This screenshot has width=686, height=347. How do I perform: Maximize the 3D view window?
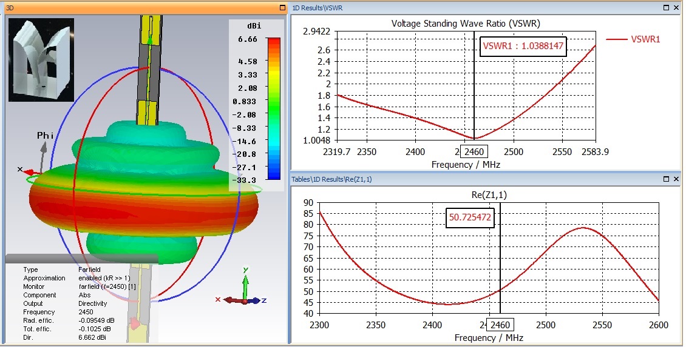point(282,8)
